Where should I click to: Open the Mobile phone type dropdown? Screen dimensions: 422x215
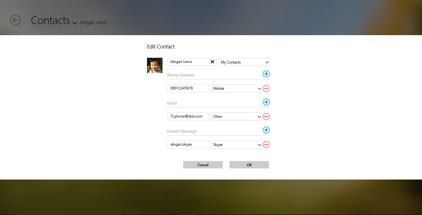[236, 89]
